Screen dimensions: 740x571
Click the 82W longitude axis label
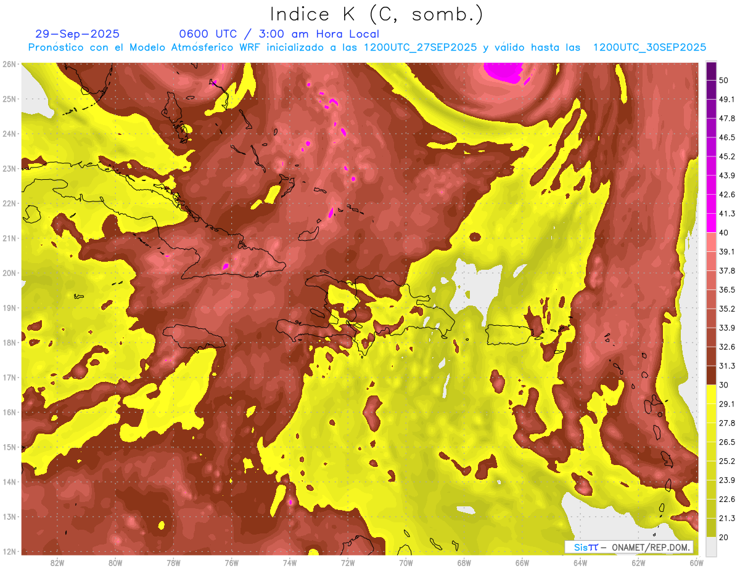point(57,562)
